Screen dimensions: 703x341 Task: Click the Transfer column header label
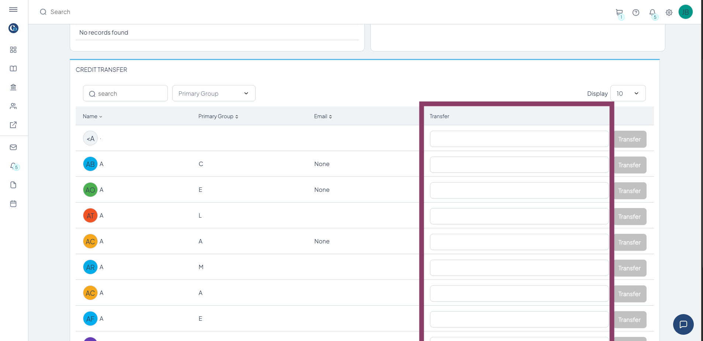click(439, 116)
